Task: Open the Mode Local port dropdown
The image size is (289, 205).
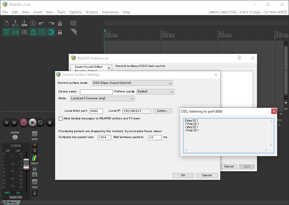Action: coord(103,99)
